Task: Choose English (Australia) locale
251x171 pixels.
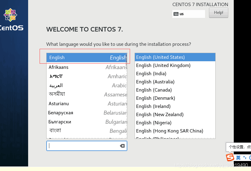Action: [175, 82]
